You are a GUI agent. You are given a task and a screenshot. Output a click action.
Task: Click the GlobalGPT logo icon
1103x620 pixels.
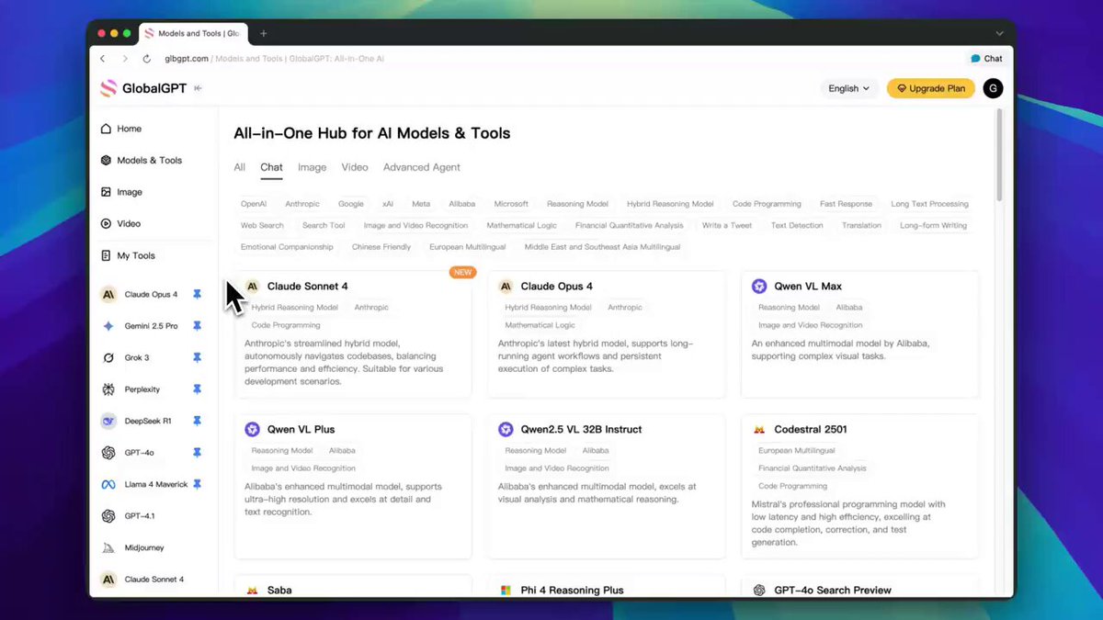[108, 88]
